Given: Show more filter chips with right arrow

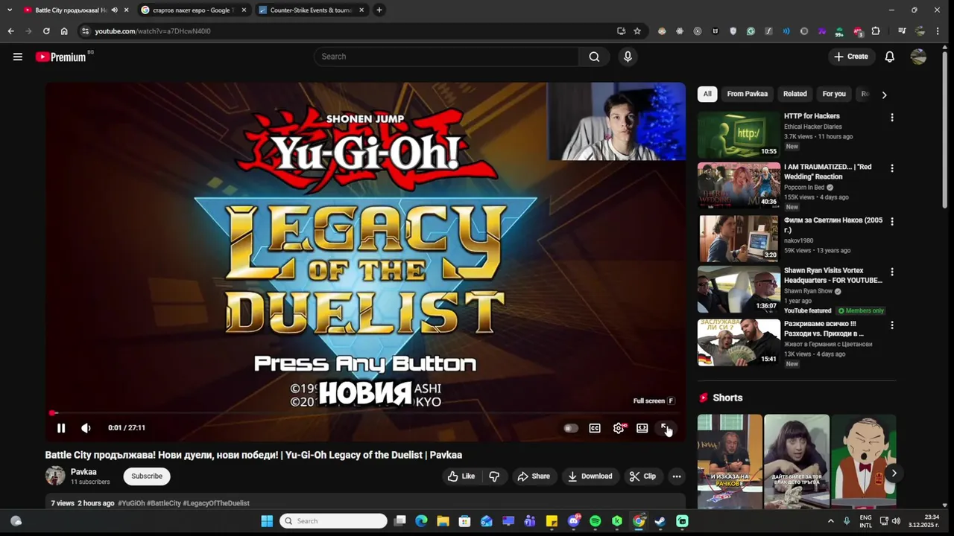Looking at the screenshot, I should (x=884, y=95).
